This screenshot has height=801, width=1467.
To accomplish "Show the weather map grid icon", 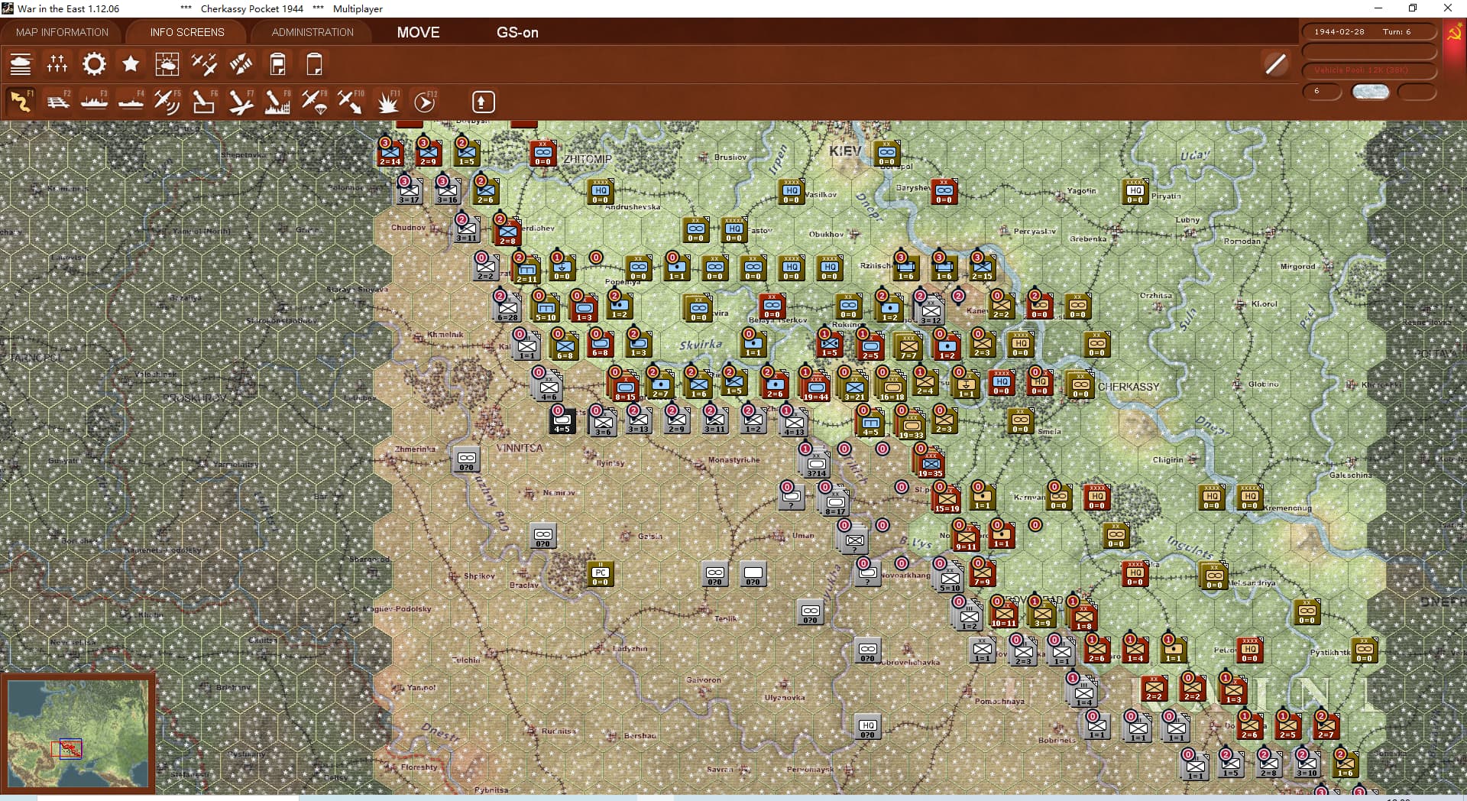I will pos(167,64).
